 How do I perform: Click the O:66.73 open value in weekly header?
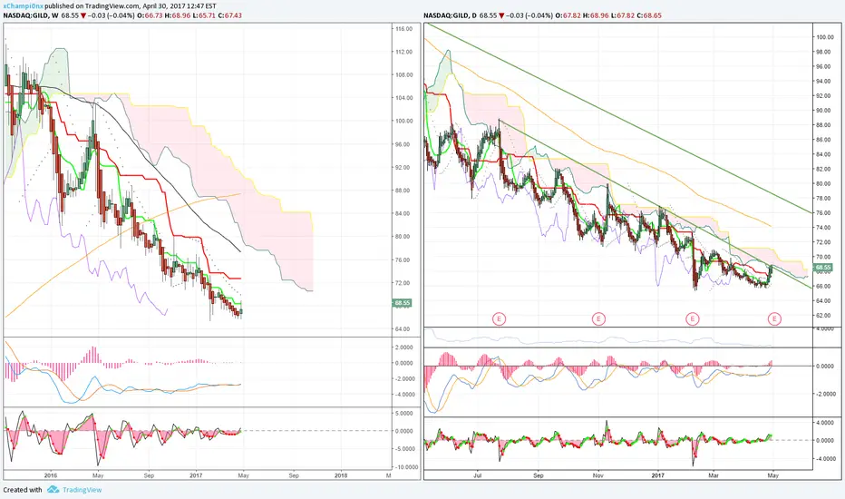pos(148,15)
